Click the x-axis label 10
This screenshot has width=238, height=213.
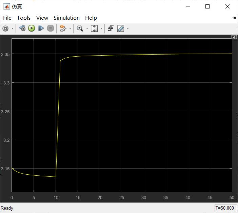point(56,197)
